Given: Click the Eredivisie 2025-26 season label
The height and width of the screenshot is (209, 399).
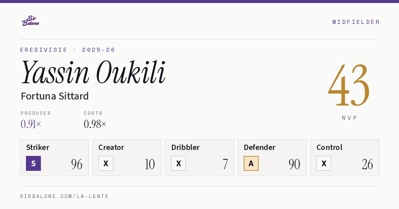Looking at the screenshot, I should click(67, 50).
